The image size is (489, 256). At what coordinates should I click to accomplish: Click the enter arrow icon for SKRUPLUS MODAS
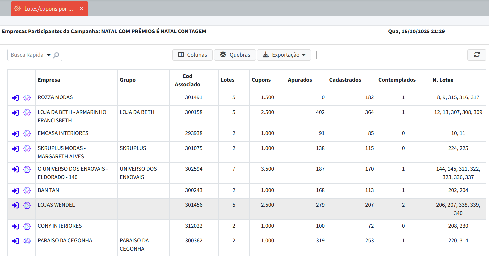(15, 149)
